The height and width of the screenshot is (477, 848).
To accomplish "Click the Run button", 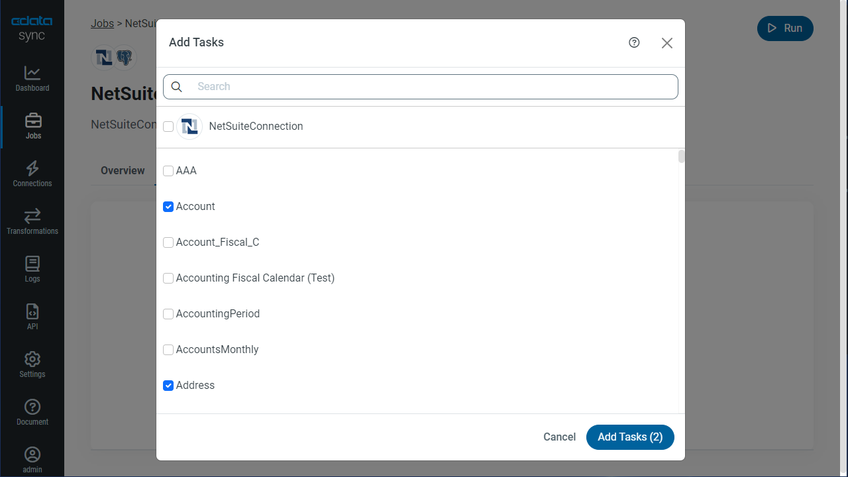I will 785,28.
